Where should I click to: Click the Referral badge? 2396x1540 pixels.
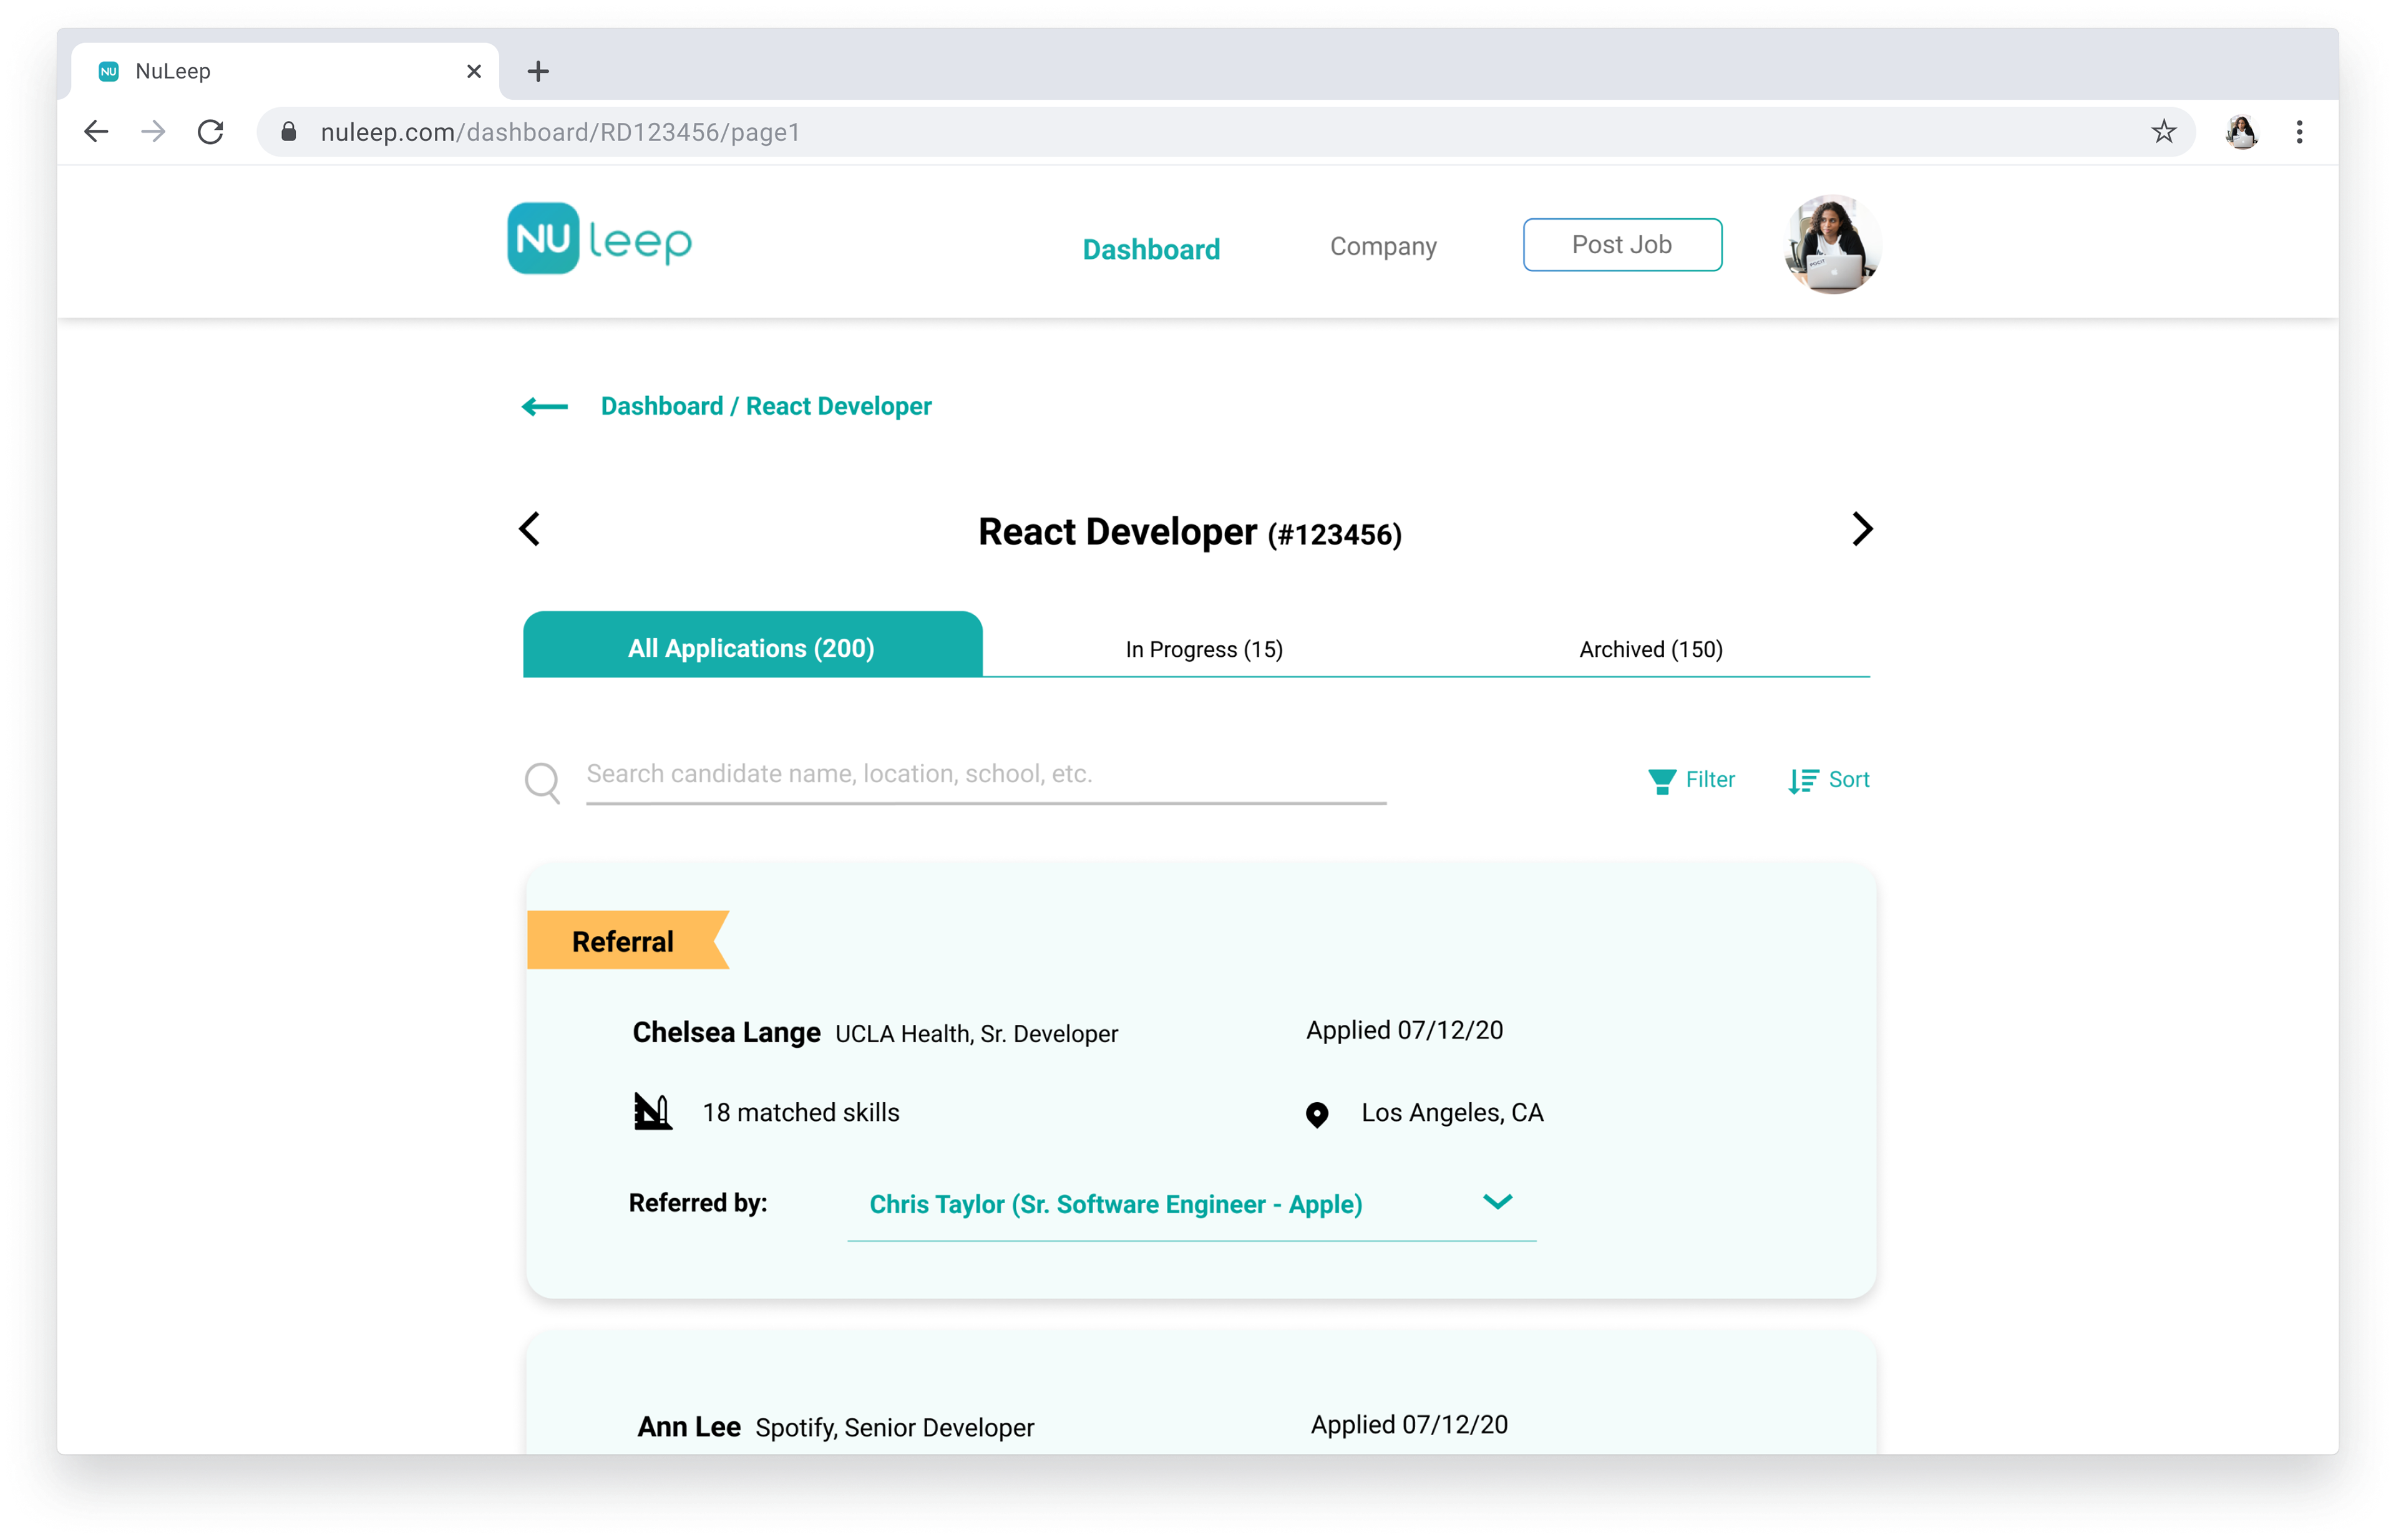pyautogui.click(x=627, y=940)
